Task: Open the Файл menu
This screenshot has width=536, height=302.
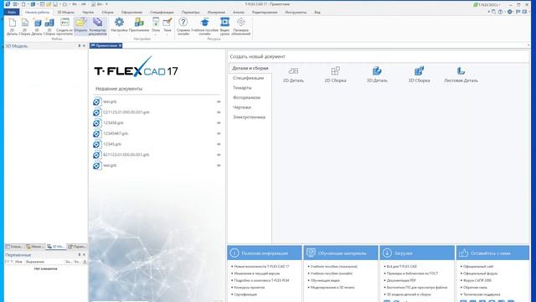Action: 12,12
